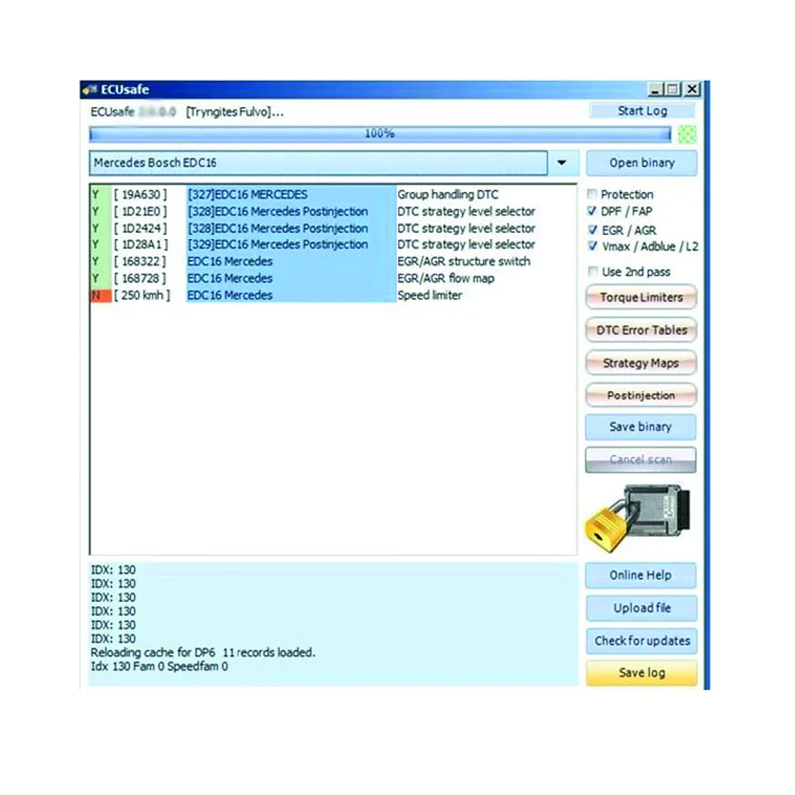
Task: Open DTC Error Tables
Action: 641,330
